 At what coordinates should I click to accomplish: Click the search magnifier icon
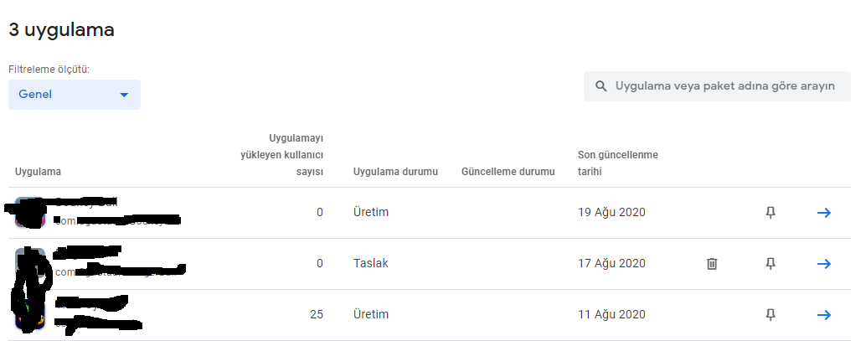[601, 86]
